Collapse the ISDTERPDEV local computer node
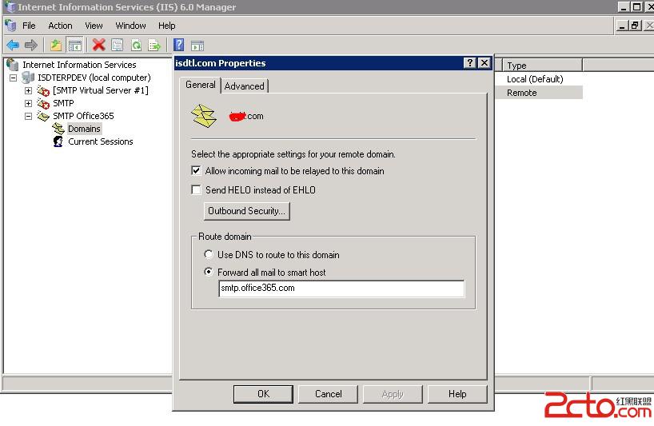 [13, 78]
